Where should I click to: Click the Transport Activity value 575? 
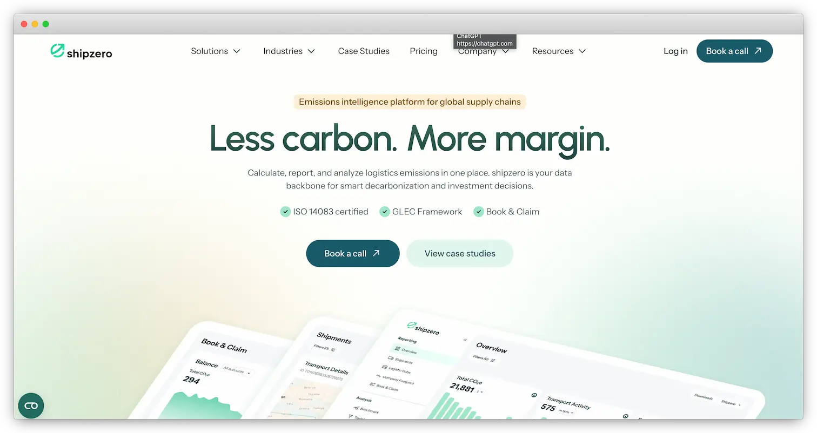[x=548, y=408]
